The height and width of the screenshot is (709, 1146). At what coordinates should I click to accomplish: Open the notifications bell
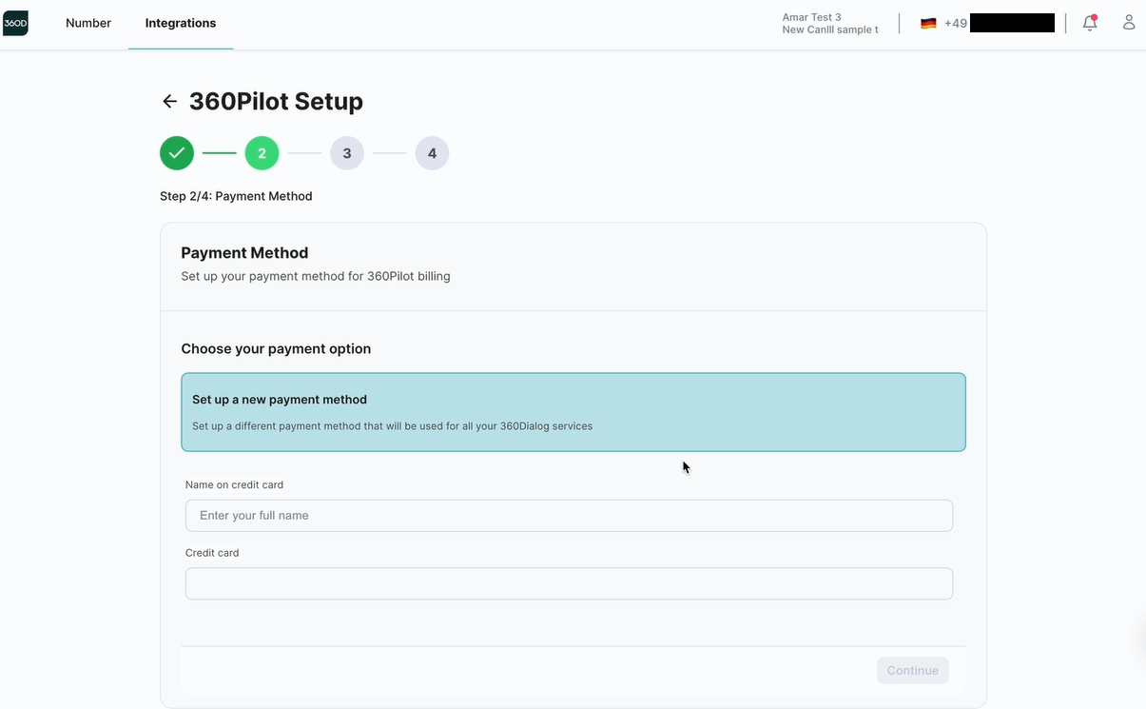coord(1090,23)
